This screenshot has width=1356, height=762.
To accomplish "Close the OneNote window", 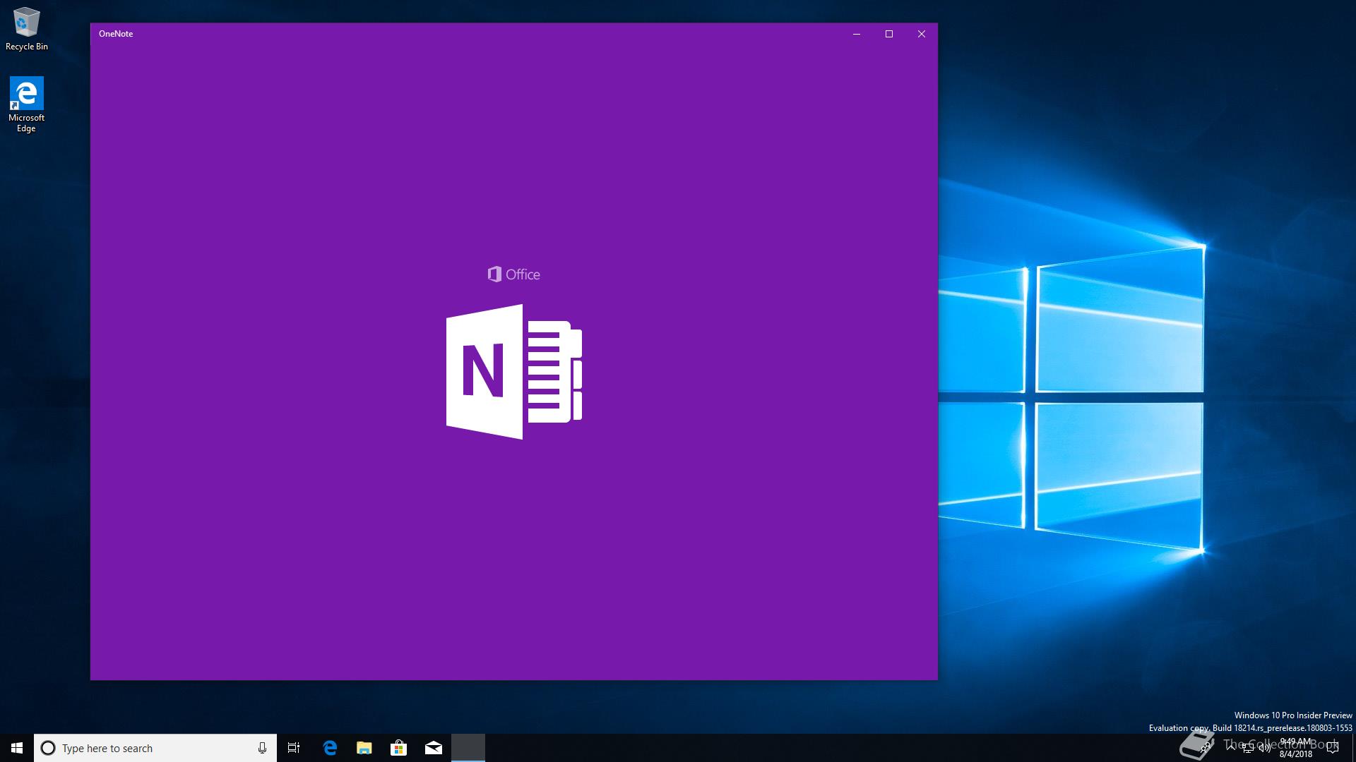I will tap(922, 34).
